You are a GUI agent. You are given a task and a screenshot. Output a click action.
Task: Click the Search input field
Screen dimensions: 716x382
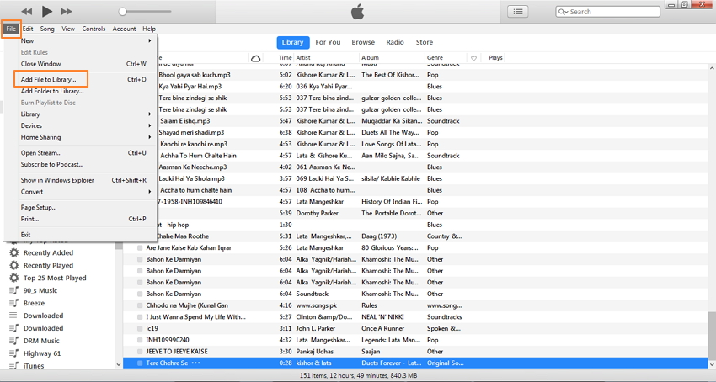click(x=608, y=12)
